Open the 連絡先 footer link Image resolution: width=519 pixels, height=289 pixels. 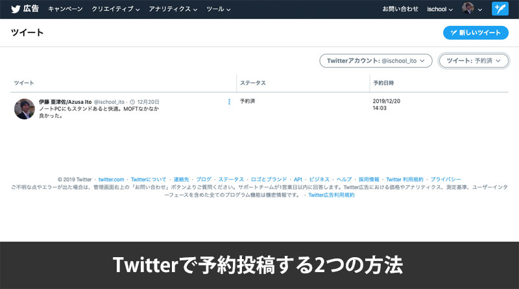coord(181,179)
